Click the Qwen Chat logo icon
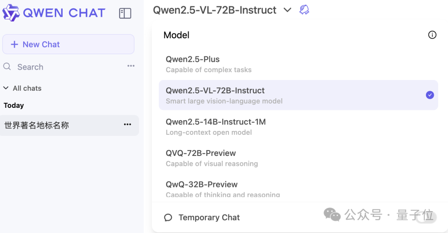The image size is (448, 233). coord(11,13)
